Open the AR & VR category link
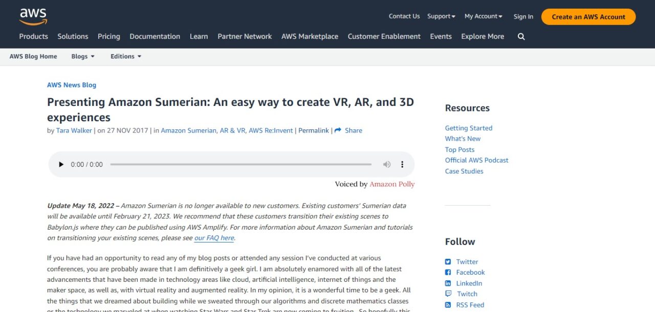This screenshot has width=655, height=312. click(232, 130)
